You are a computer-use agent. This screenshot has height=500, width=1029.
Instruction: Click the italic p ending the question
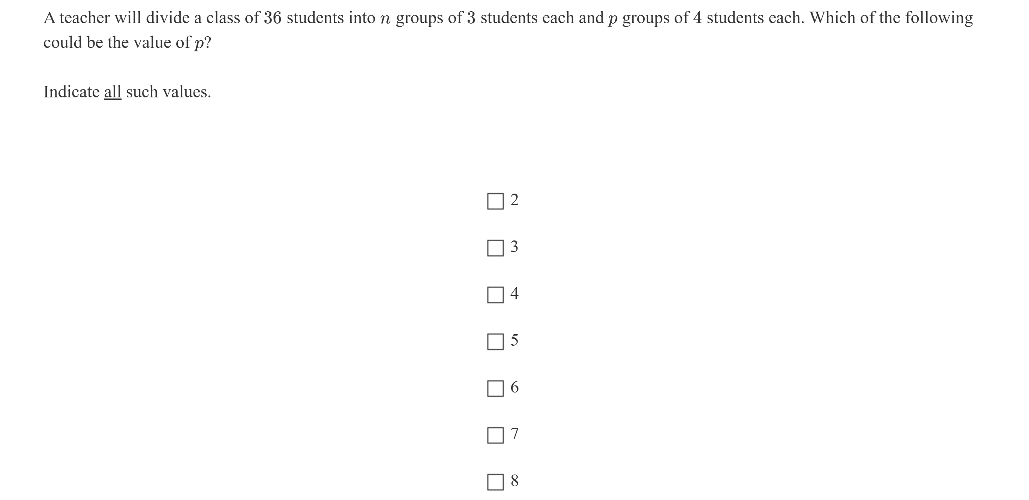coord(198,44)
